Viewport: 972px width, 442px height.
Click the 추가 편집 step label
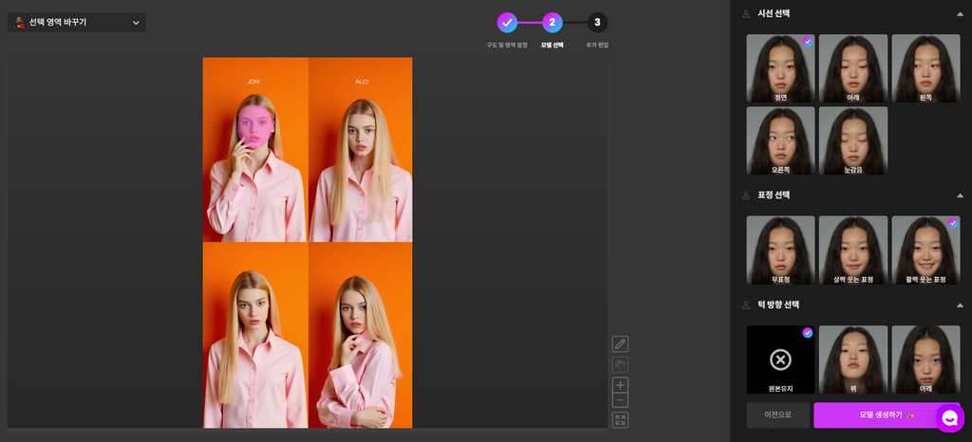point(598,46)
